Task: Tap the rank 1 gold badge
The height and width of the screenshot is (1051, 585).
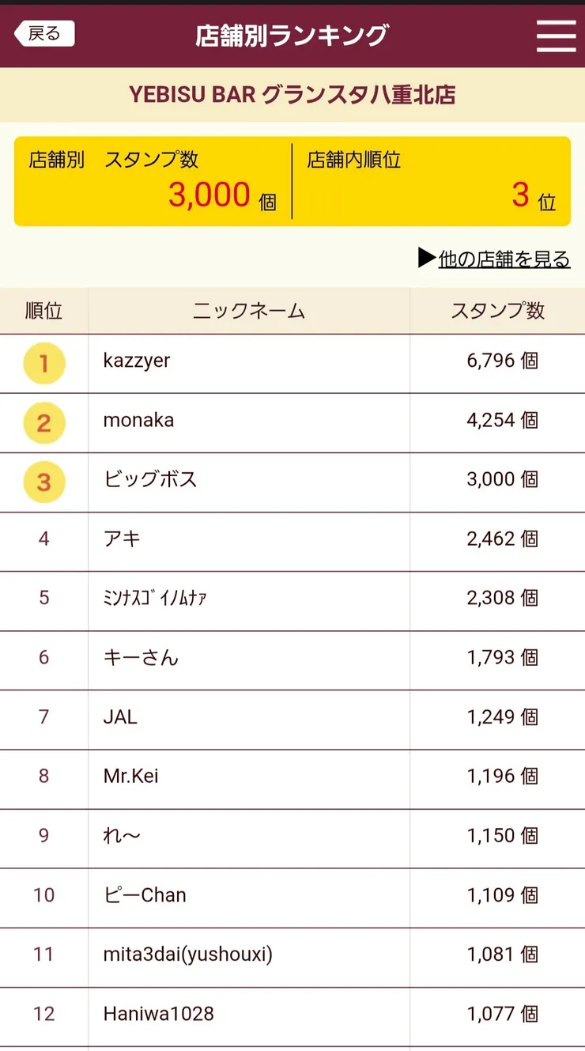Action: coord(43,361)
